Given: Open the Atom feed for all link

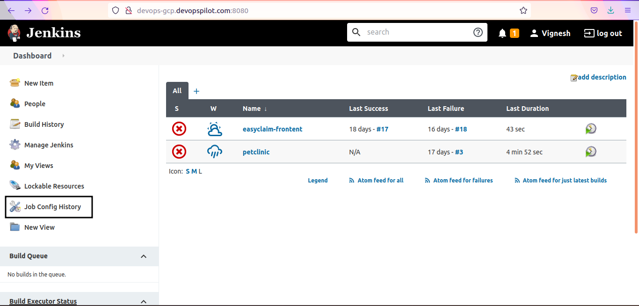Looking at the screenshot, I should [380, 180].
